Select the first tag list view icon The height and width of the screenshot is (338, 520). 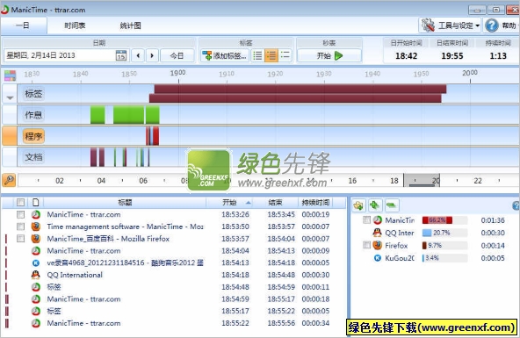coord(257,55)
